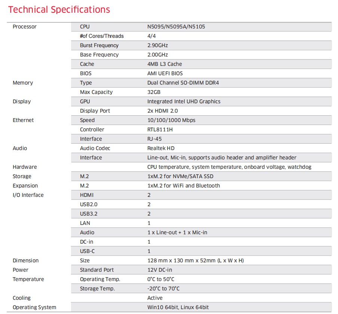Viewport: 338px width, 314px height.
Task: Click the 12V DC-in power value
Action: click(x=160, y=270)
